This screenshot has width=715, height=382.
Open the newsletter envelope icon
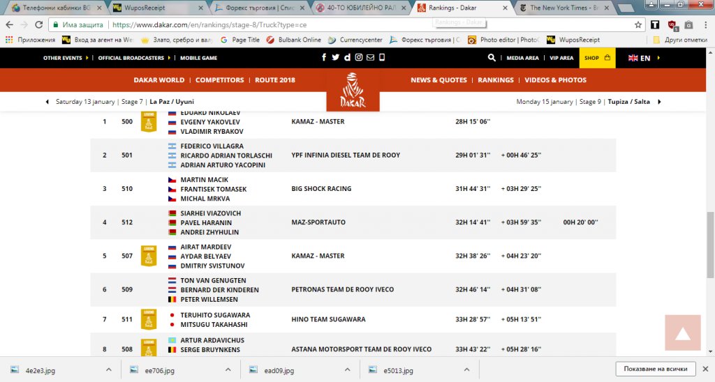pos(370,57)
